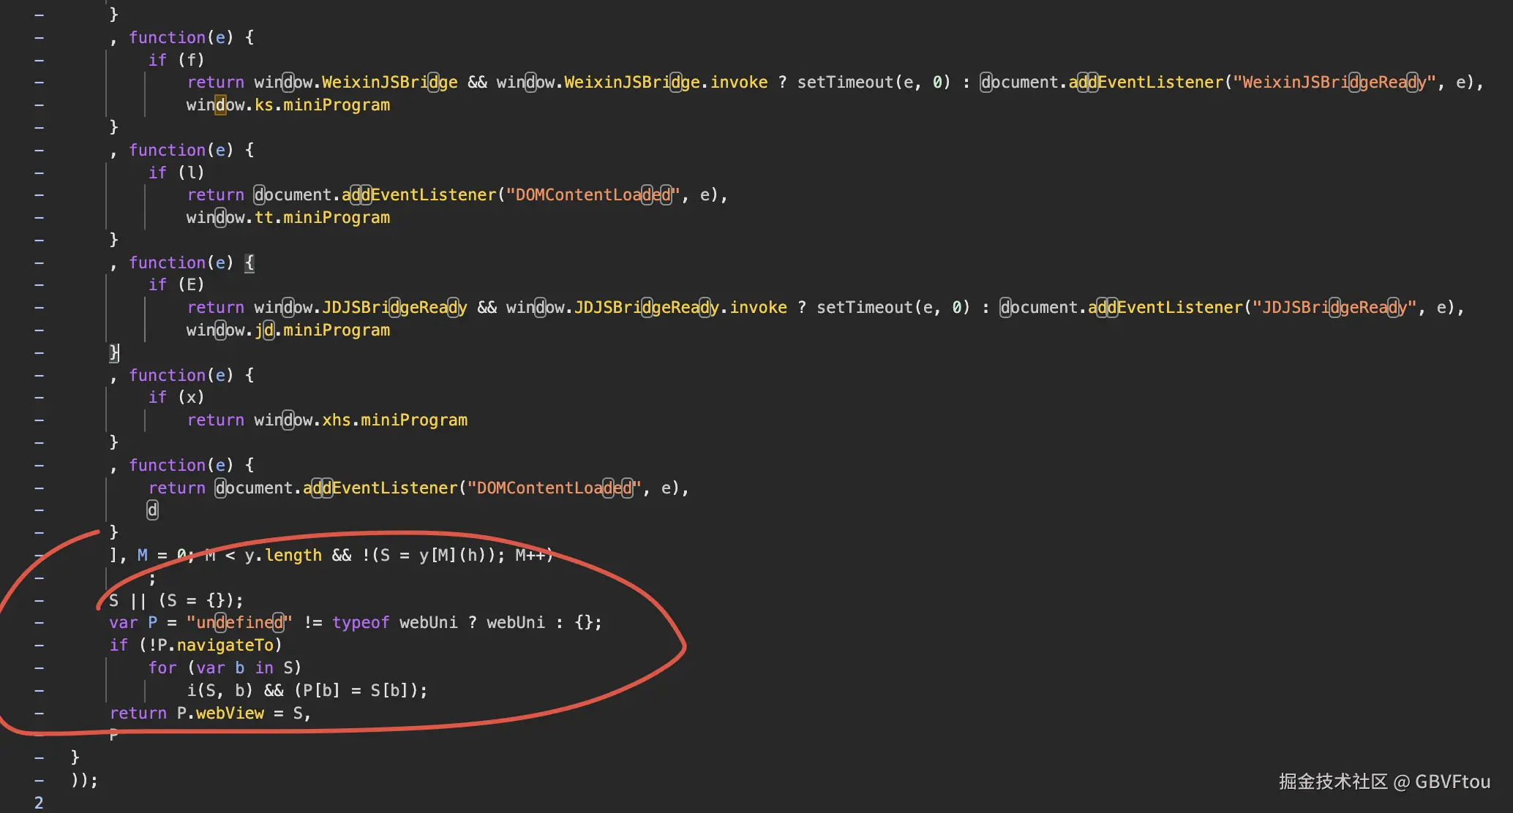The height and width of the screenshot is (813, 1513).
Task: Click on window.jd.miniProgram expression
Action: click(x=288, y=330)
